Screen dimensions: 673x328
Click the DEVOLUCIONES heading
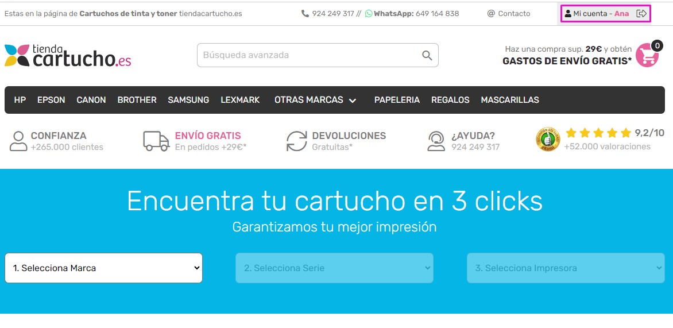point(349,136)
